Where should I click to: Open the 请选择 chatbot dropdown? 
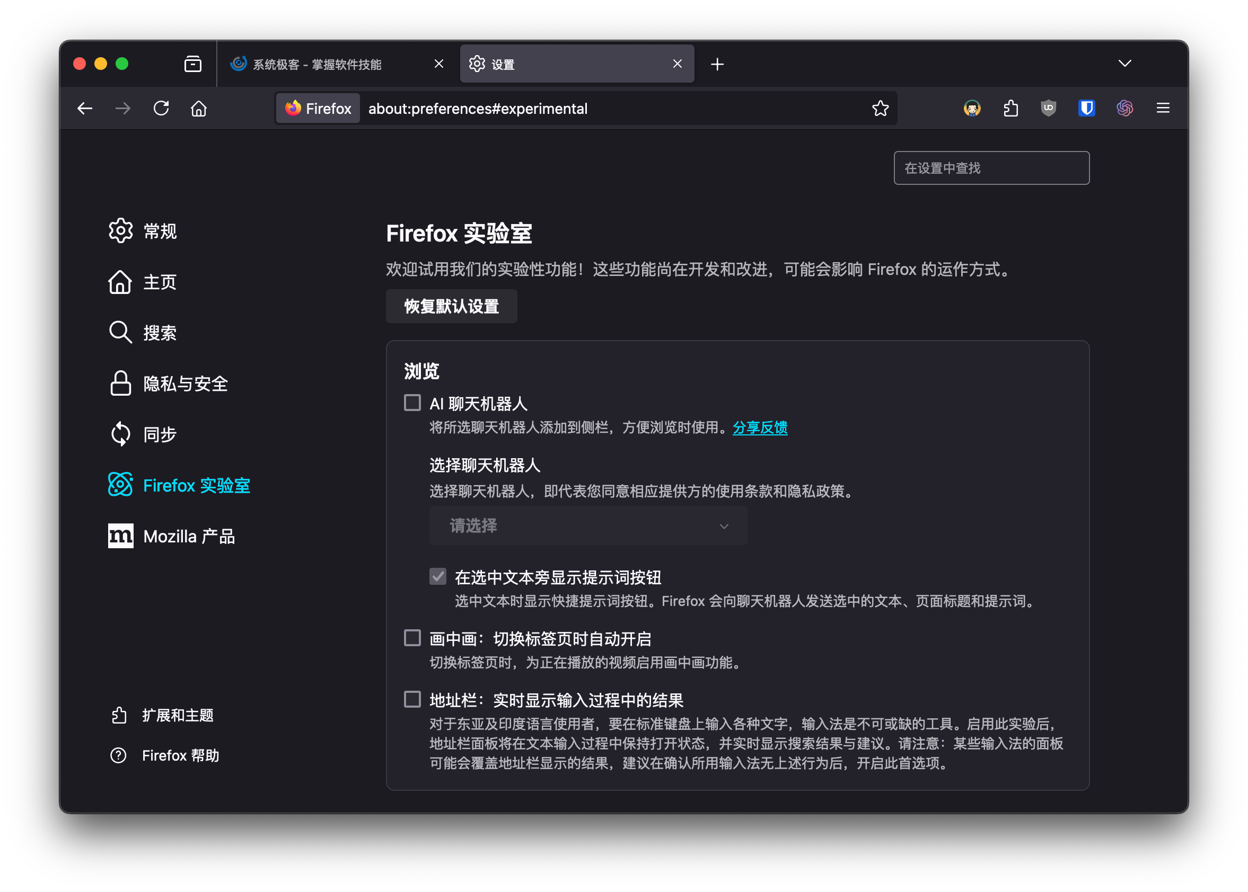tap(588, 525)
